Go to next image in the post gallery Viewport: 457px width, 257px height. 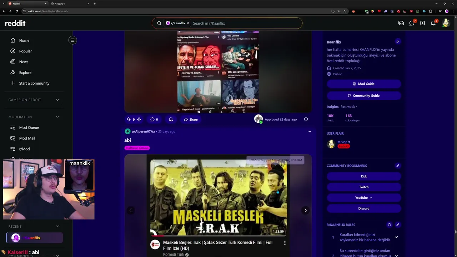(x=305, y=210)
